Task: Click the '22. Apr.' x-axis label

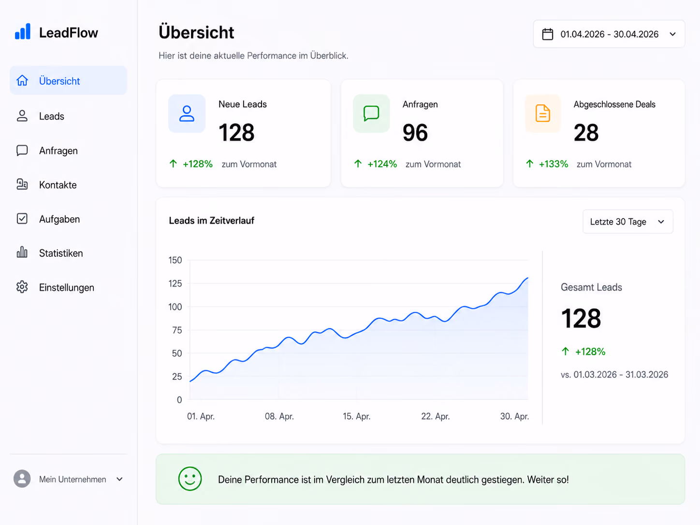Action: point(436,416)
